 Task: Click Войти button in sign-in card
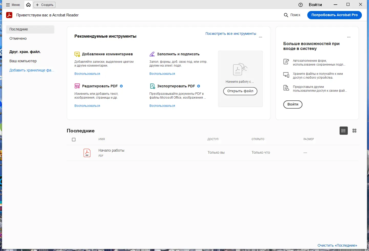click(293, 104)
